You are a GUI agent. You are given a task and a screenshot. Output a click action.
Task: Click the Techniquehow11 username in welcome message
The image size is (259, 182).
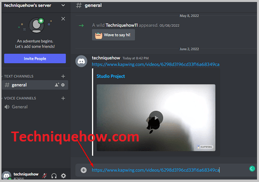tap(122, 25)
